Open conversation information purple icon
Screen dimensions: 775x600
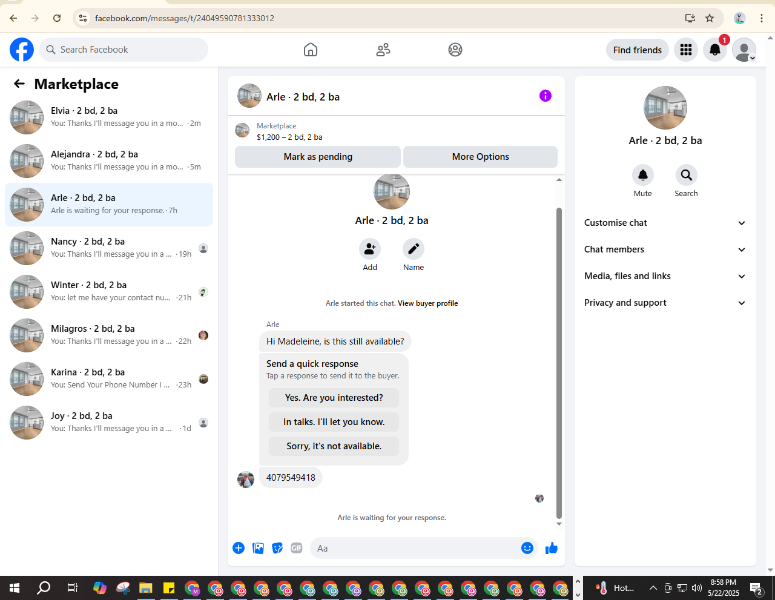546,96
